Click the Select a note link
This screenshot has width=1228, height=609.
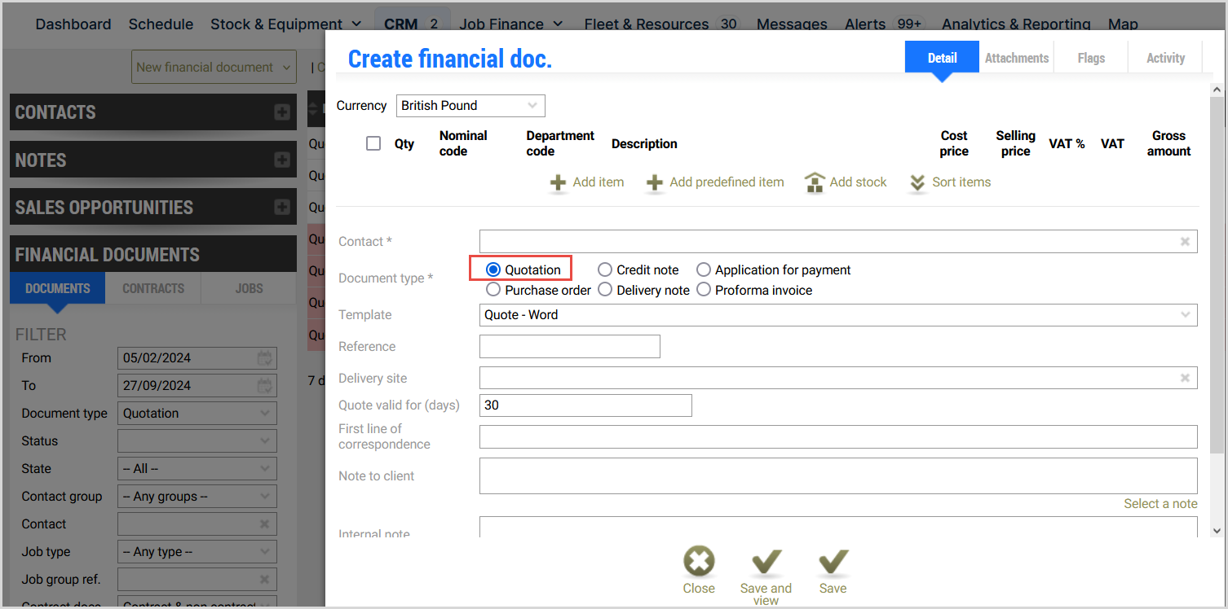coord(1160,504)
